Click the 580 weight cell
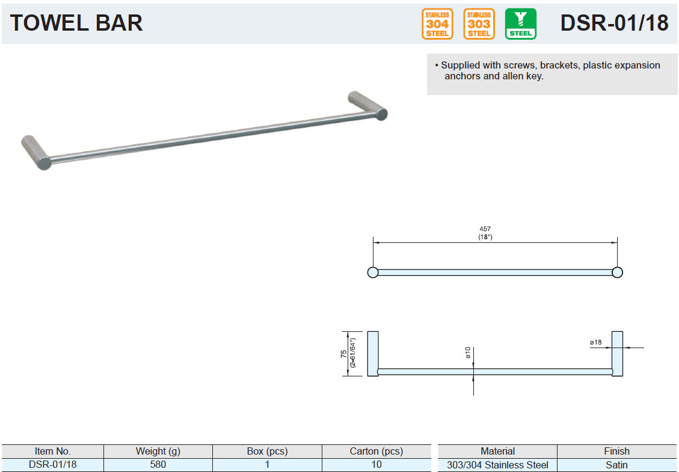Viewport: 679px width, 472px height. [x=158, y=465]
